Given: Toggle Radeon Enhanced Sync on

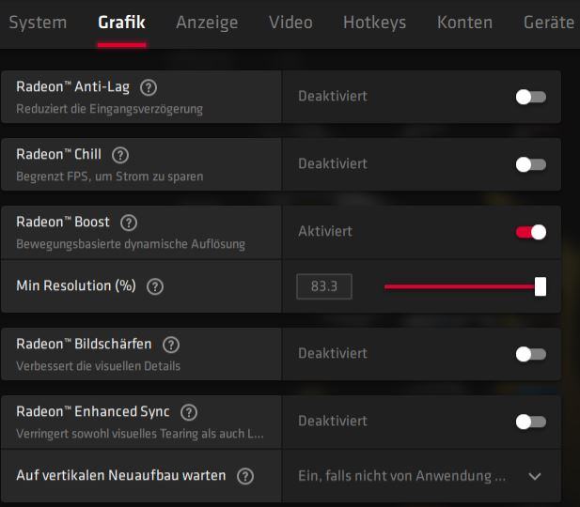Looking at the screenshot, I should (x=531, y=422).
